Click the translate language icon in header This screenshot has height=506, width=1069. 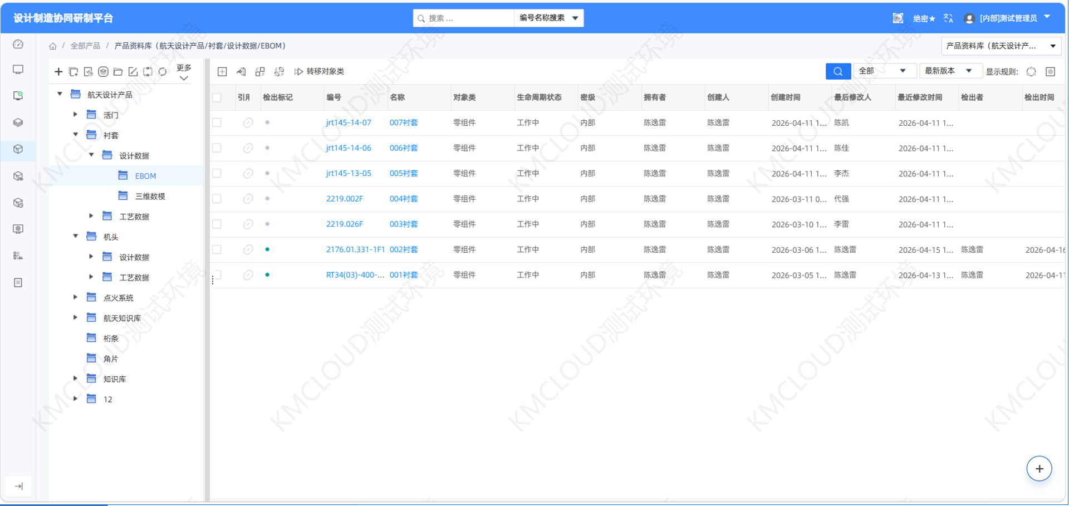coord(948,18)
